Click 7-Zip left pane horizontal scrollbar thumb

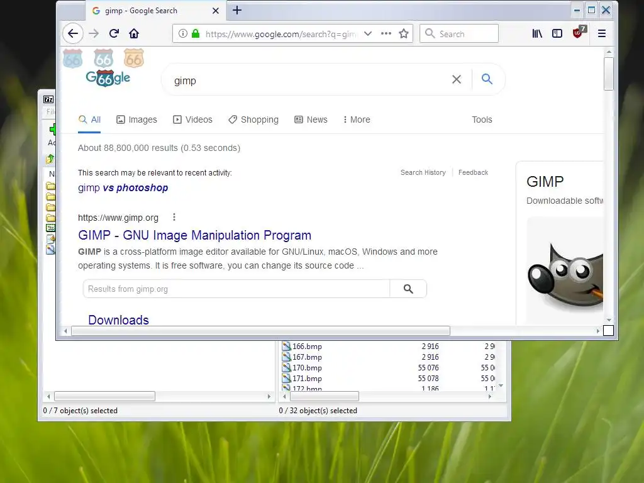coord(105,396)
